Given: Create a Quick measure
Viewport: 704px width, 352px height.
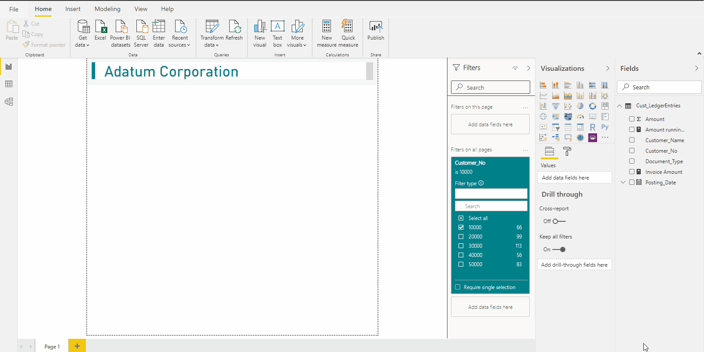Looking at the screenshot, I should (x=348, y=34).
